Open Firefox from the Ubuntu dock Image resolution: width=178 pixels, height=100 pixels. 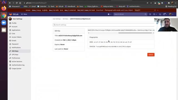[4, 8]
